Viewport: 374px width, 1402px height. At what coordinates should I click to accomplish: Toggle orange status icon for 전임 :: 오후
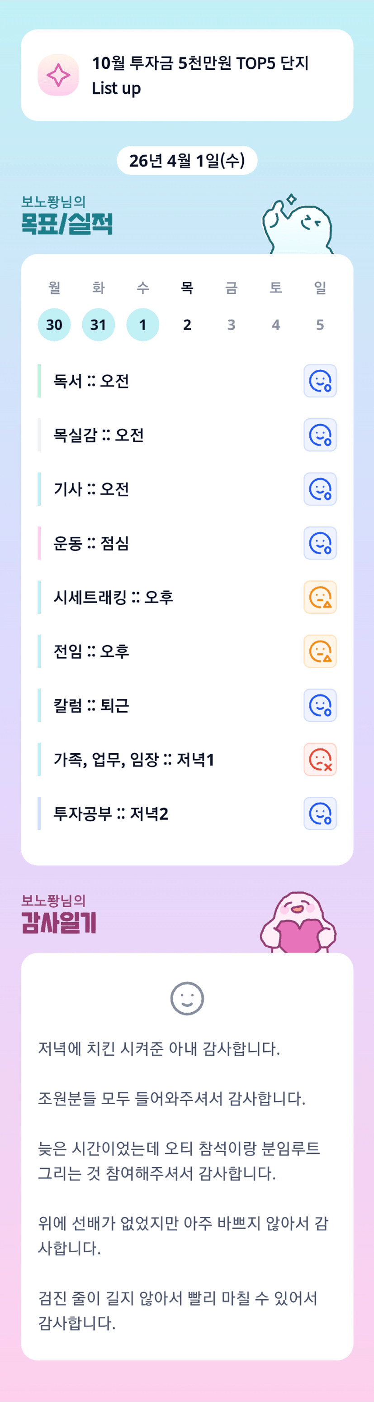point(320,651)
